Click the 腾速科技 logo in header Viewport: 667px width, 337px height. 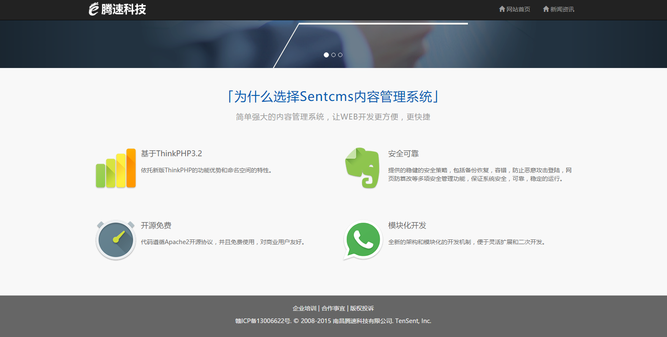[x=118, y=9]
